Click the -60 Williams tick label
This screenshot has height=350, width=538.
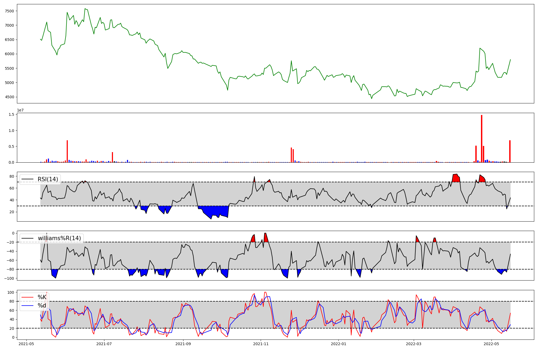pos(10,260)
